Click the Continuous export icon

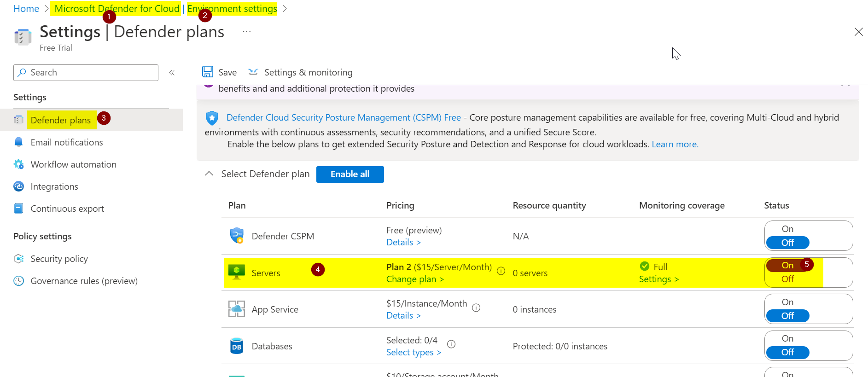(x=18, y=209)
